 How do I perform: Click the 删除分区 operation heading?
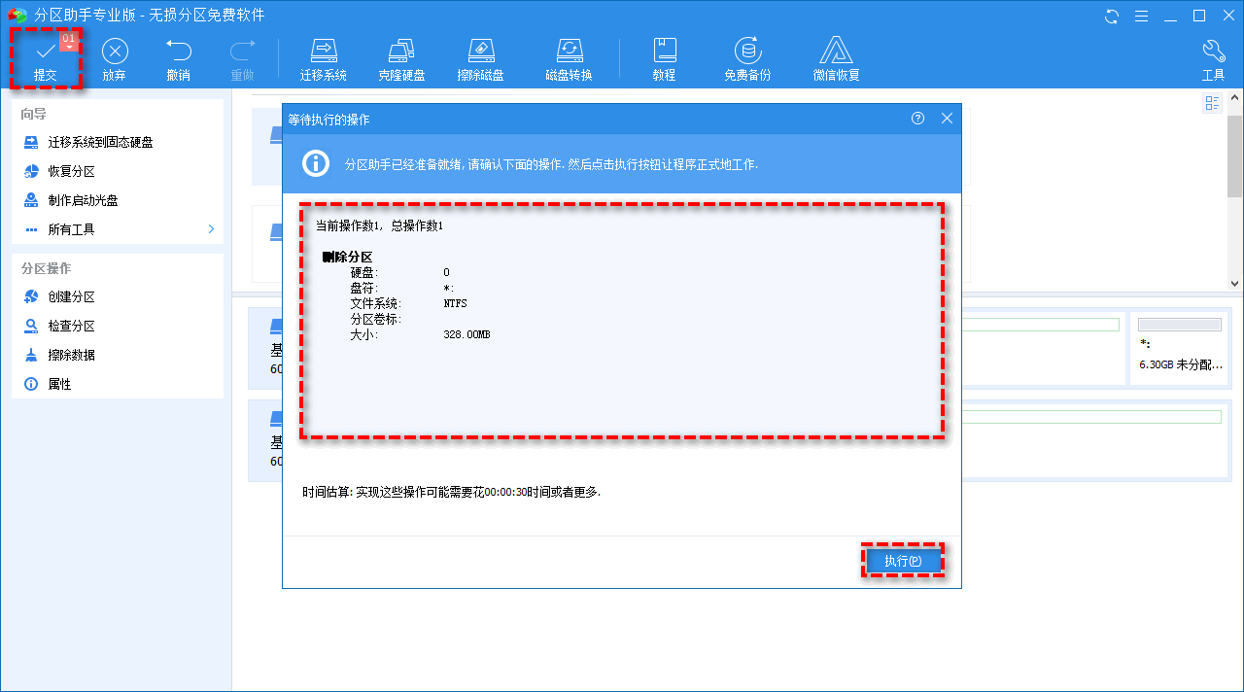point(347,257)
